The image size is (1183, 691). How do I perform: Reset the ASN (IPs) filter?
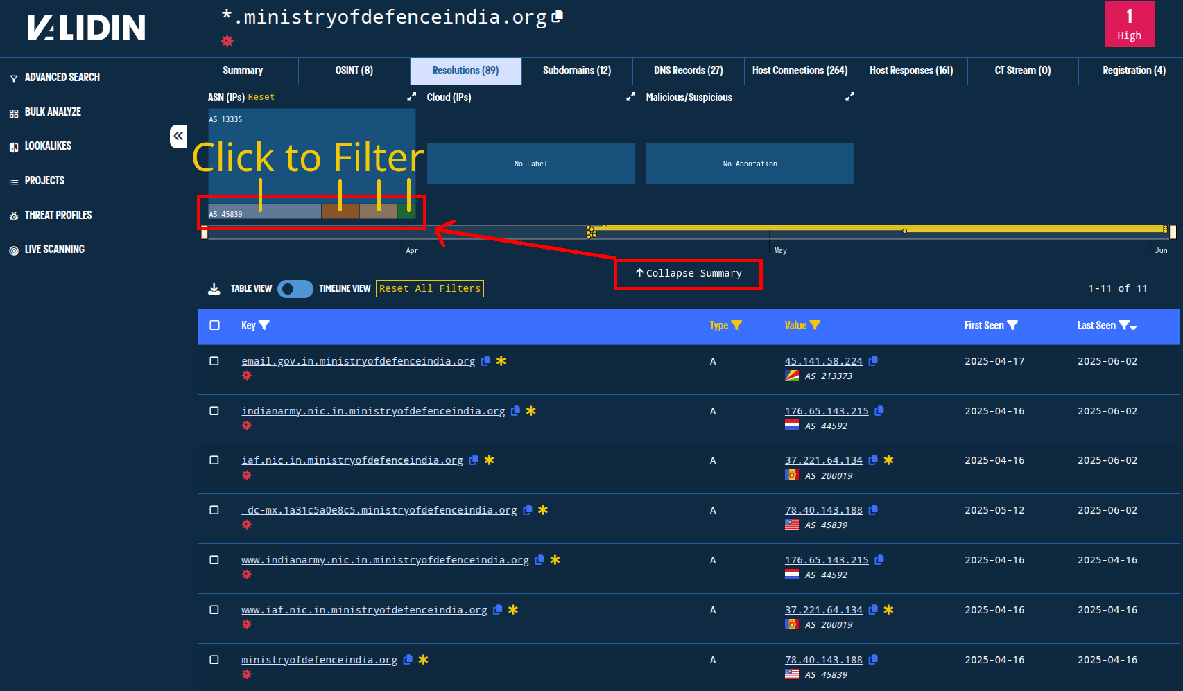(x=261, y=97)
